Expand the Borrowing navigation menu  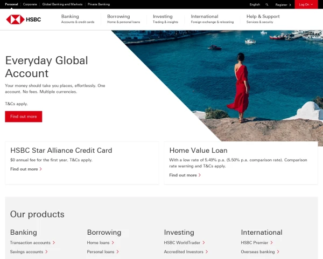point(124,19)
